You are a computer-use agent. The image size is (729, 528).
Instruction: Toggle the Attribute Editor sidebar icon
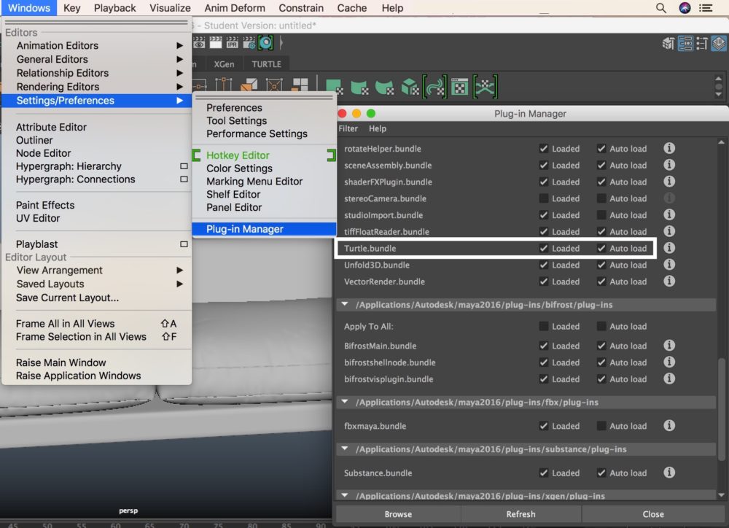(685, 44)
